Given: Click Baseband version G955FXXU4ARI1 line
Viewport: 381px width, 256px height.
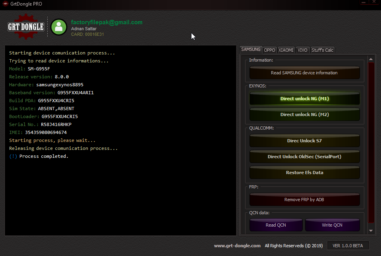Looking at the screenshot, I should point(51,93).
